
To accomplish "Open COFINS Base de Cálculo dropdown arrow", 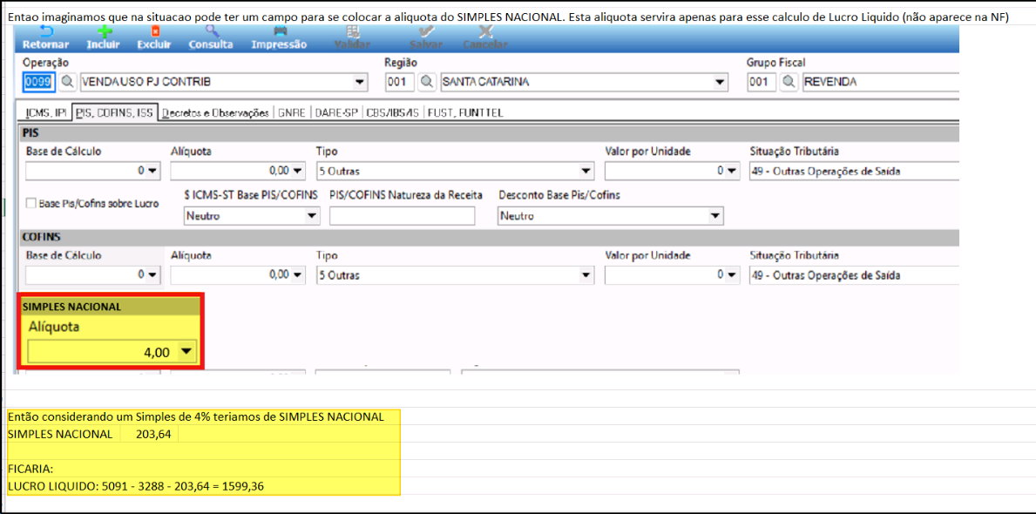I will point(152,274).
